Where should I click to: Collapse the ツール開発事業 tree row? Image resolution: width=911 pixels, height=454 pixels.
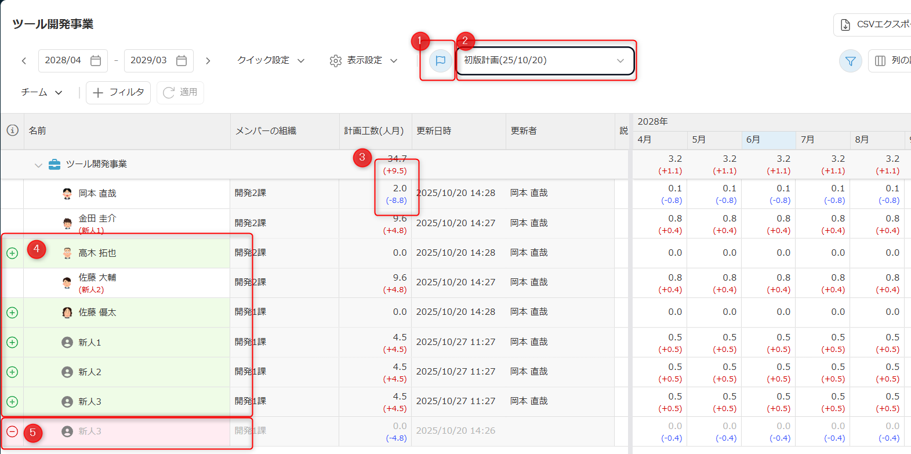[x=38, y=165]
